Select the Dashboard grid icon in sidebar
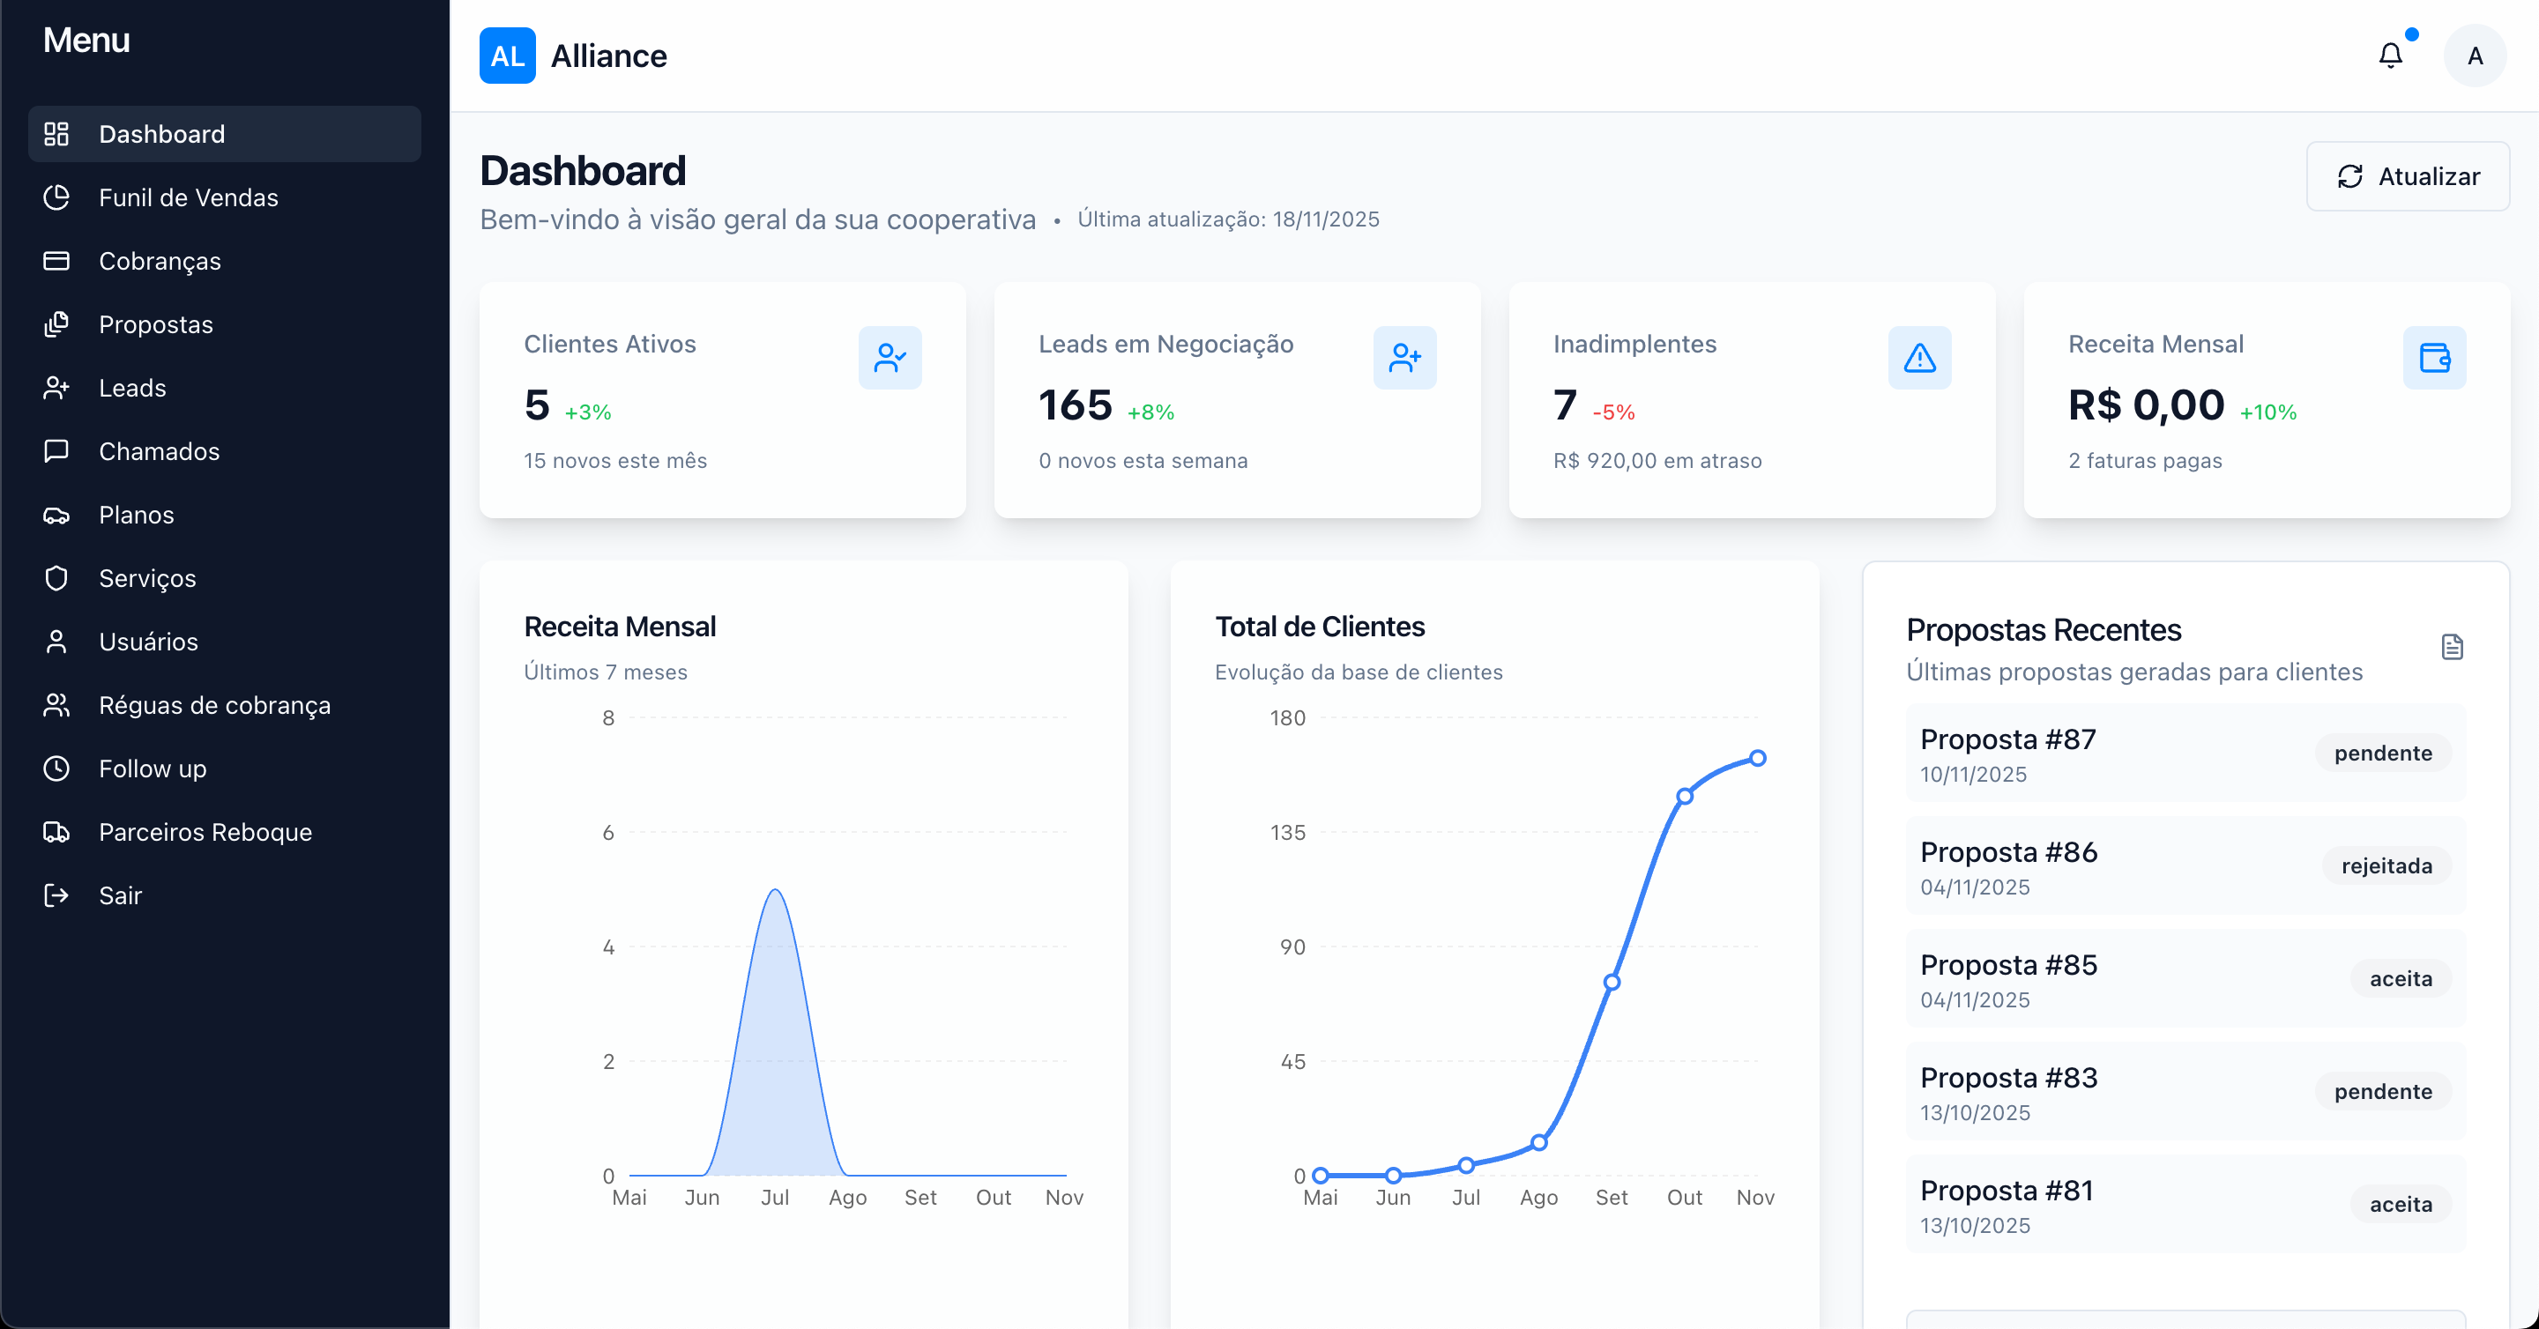Viewport: 2539px width, 1329px height. pos(56,133)
